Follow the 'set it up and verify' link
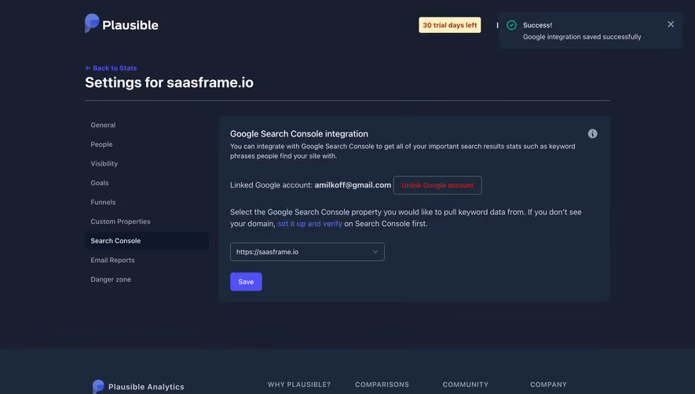Viewport: 695px width, 394px height. (x=310, y=224)
